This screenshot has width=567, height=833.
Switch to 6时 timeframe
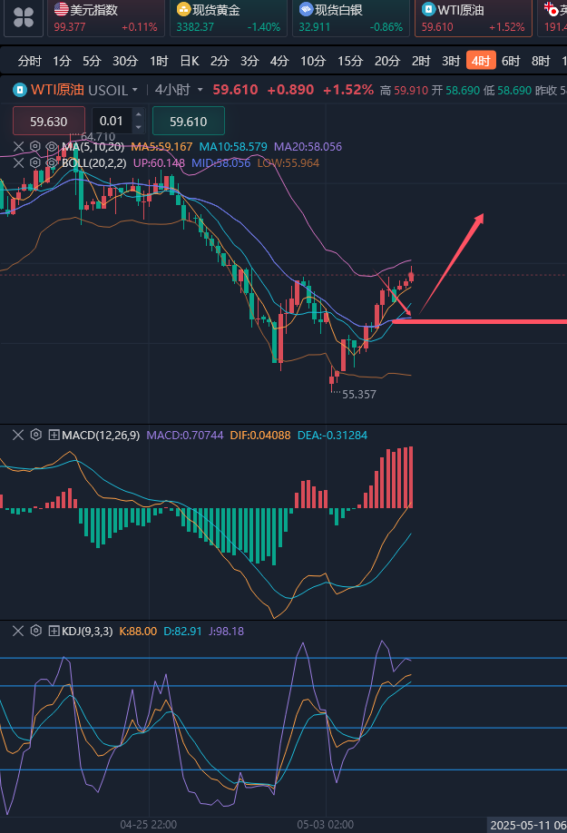click(511, 61)
